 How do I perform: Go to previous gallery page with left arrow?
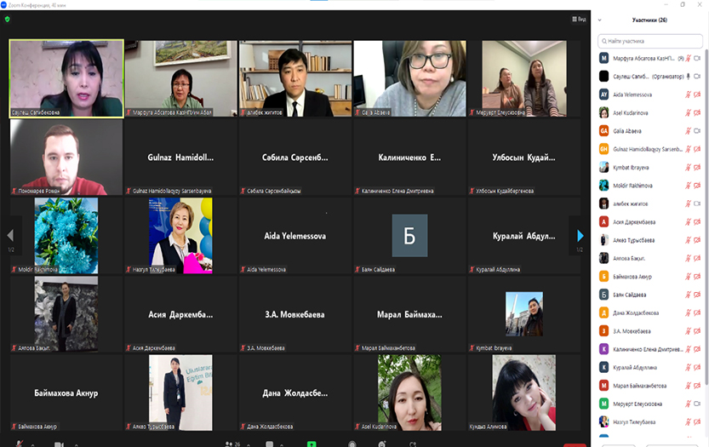pyautogui.click(x=10, y=235)
